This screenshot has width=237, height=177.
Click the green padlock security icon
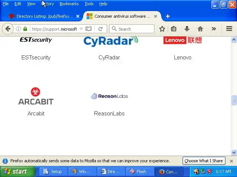click(25, 29)
